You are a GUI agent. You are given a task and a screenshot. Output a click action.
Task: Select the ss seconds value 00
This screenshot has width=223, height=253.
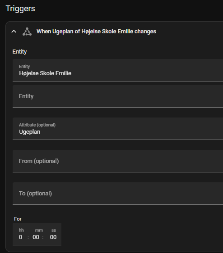[x=53, y=237]
